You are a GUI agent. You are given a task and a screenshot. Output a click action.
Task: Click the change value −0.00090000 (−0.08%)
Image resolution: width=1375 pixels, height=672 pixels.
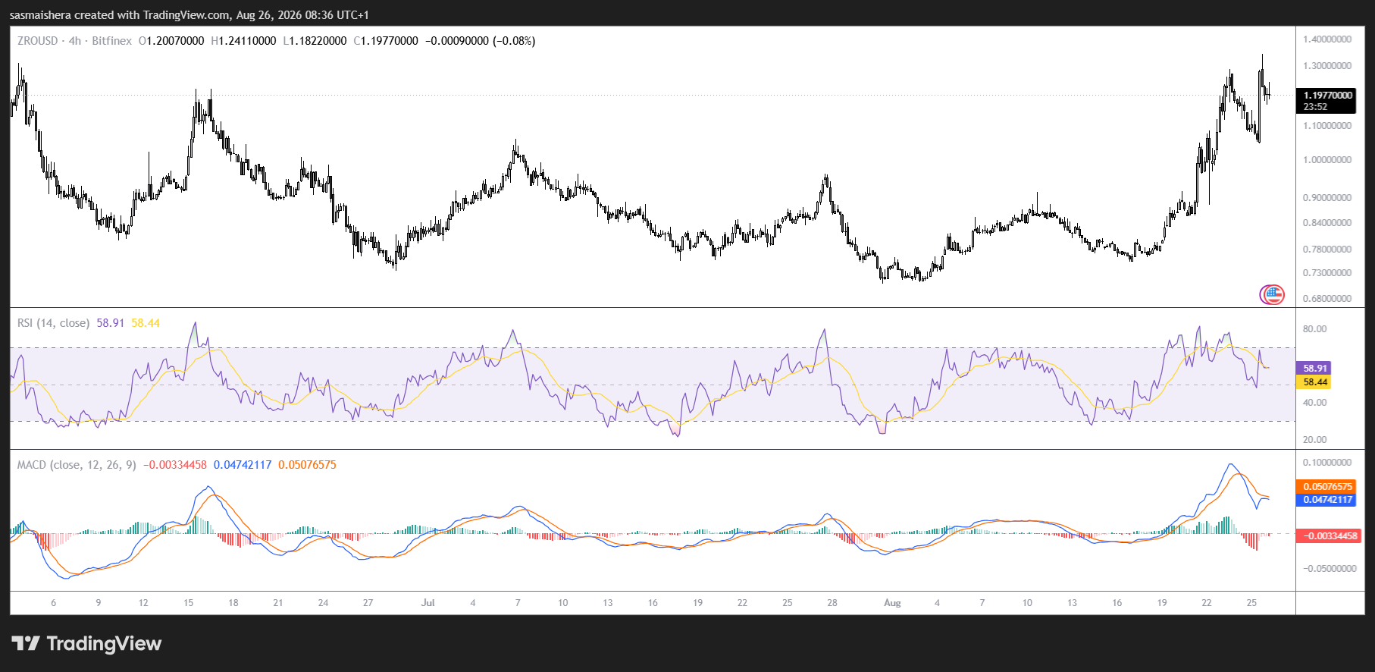481,41
